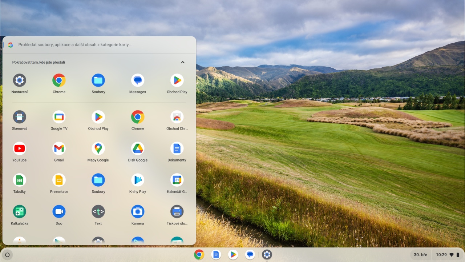
Task: Open the Tabulky spreadsheet app
Action: coord(20,184)
